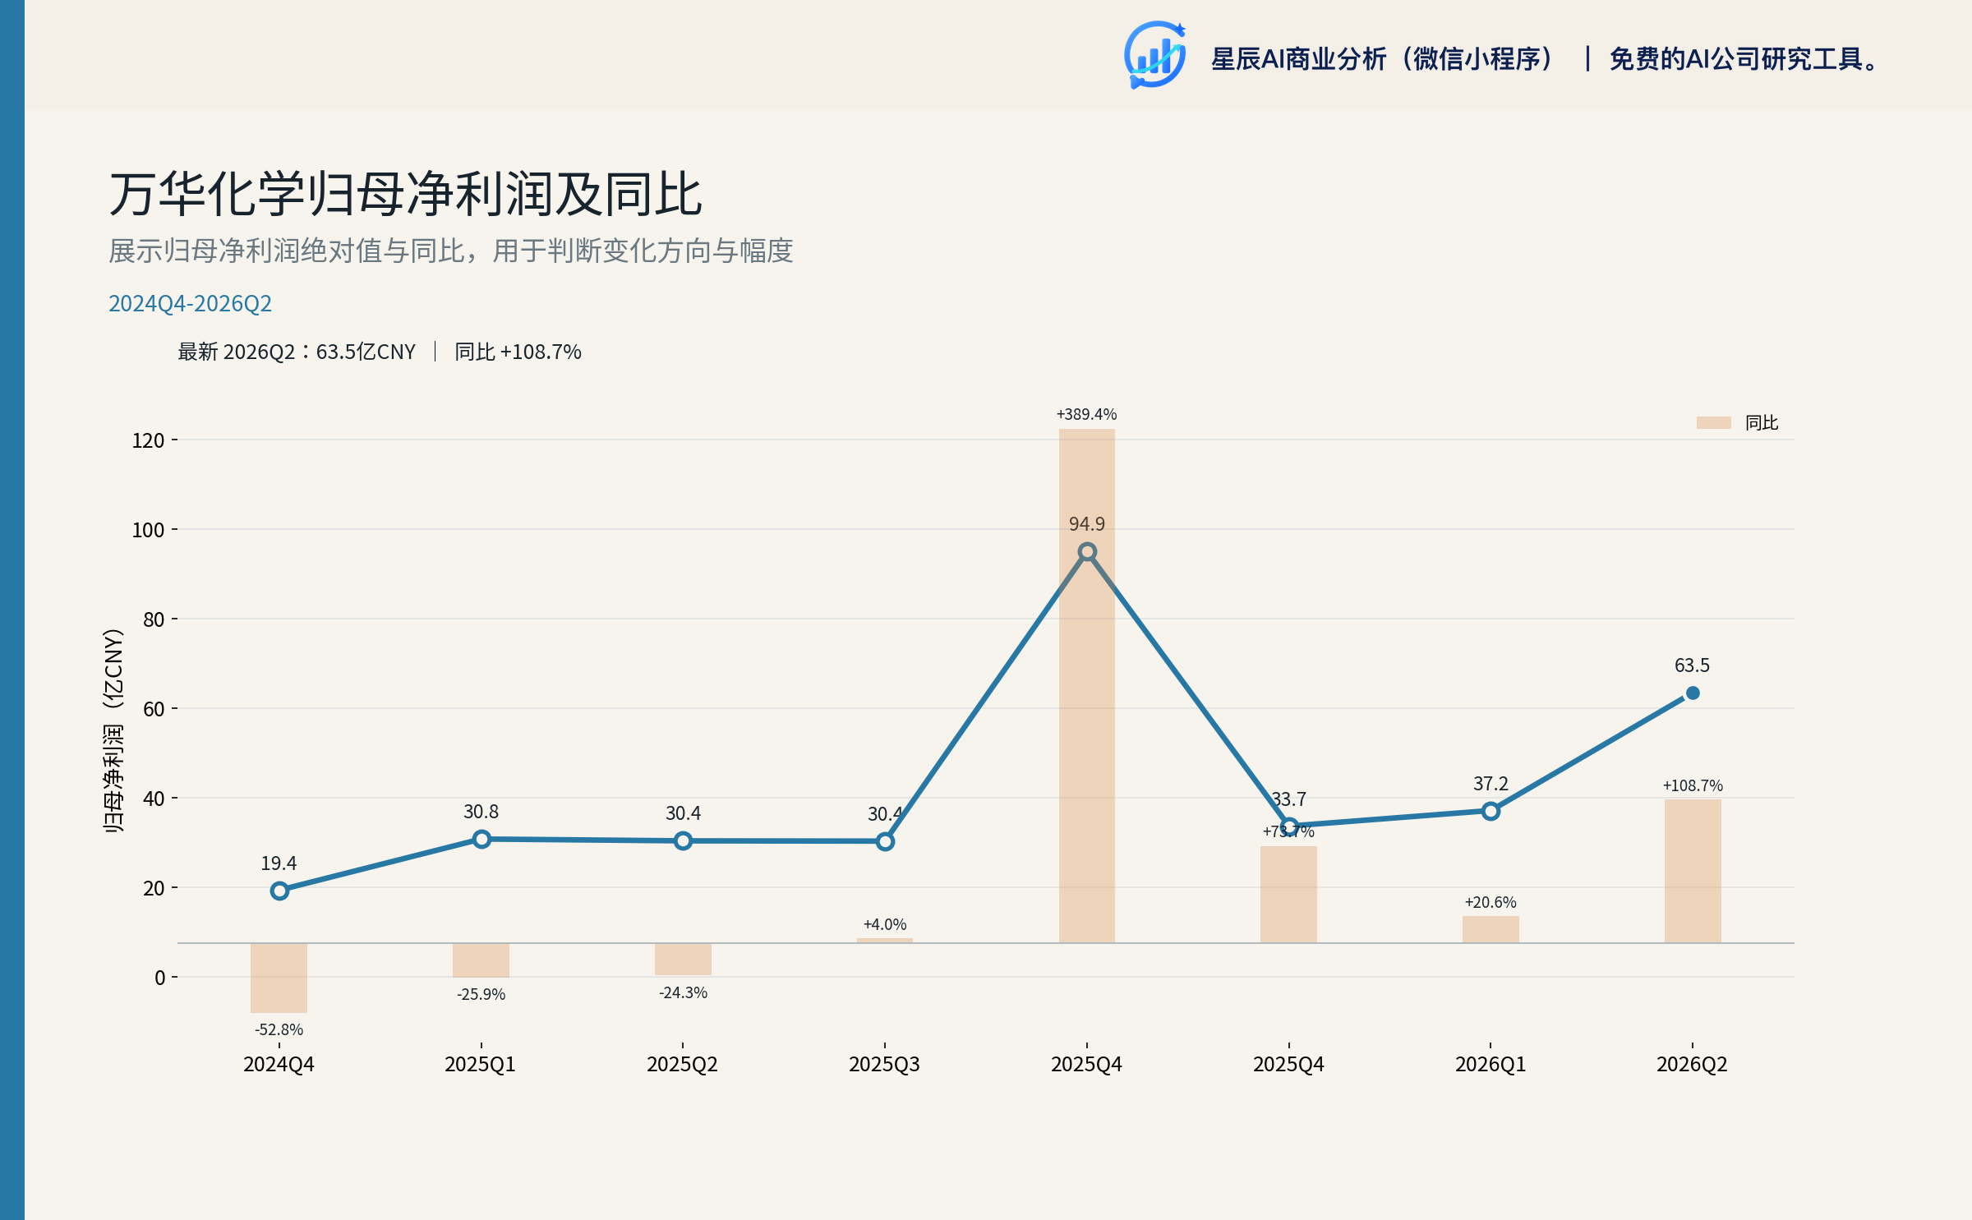Click the 2025Q1 line data point
Viewport: 1972px width, 1220px height.
coord(481,839)
